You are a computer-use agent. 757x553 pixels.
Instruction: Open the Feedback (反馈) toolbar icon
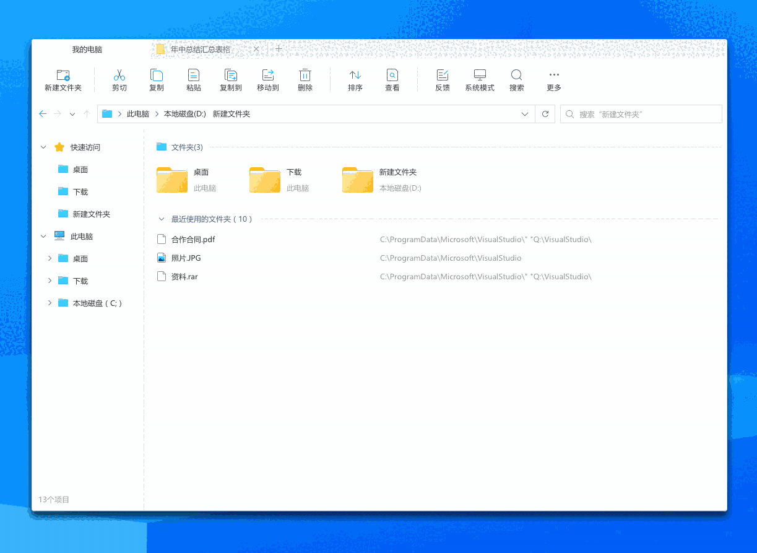point(443,76)
